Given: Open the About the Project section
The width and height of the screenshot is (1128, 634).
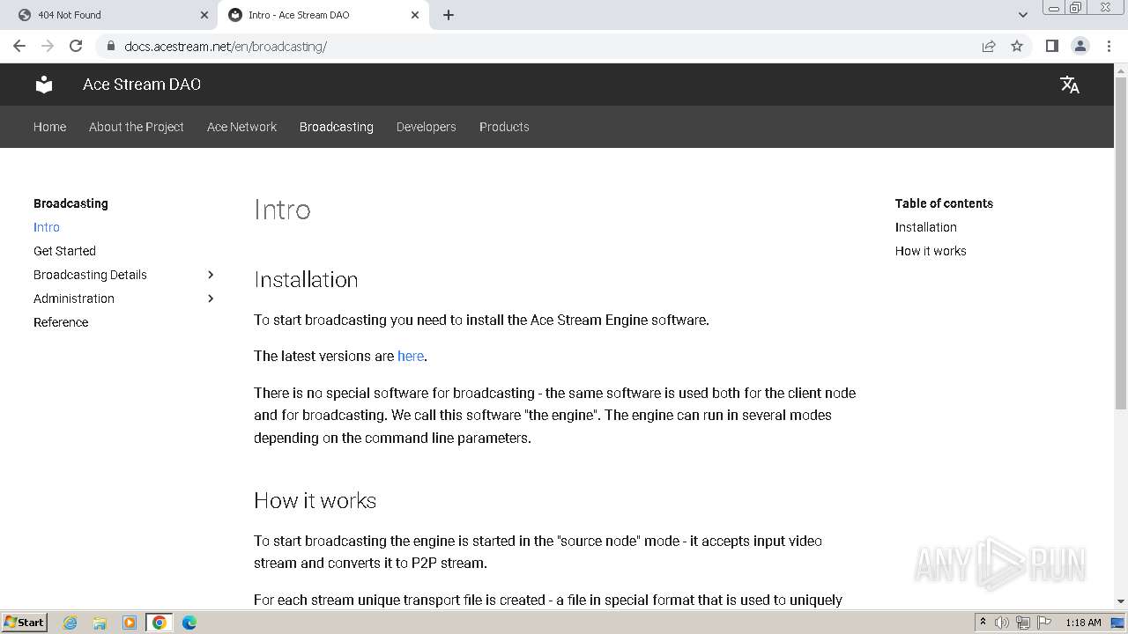Looking at the screenshot, I should coord(137,127).
